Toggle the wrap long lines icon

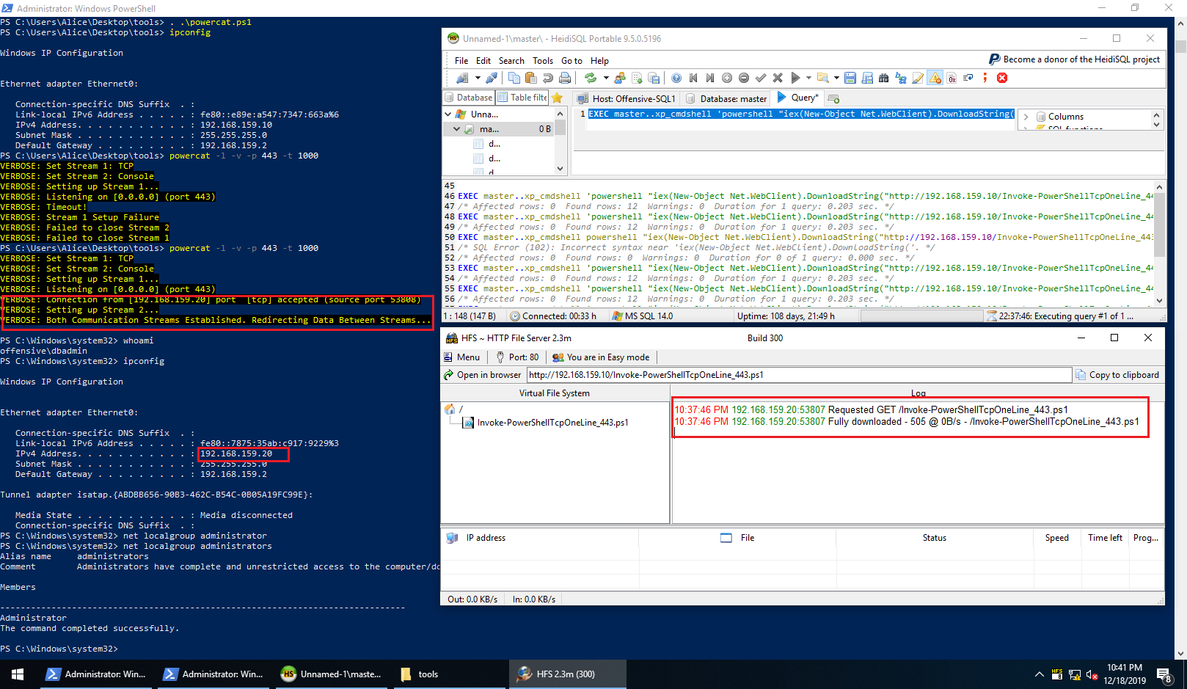968,78
